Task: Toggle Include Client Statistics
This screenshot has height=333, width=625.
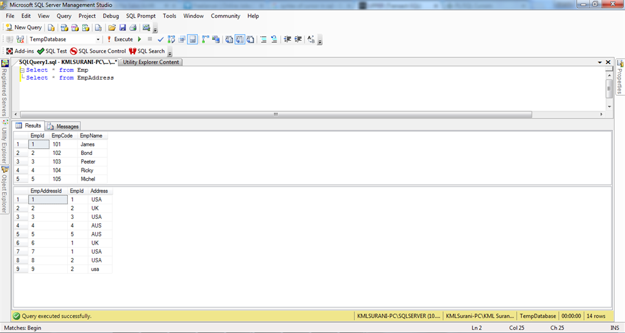Action: pyautogui.click(x=216, y=40)
